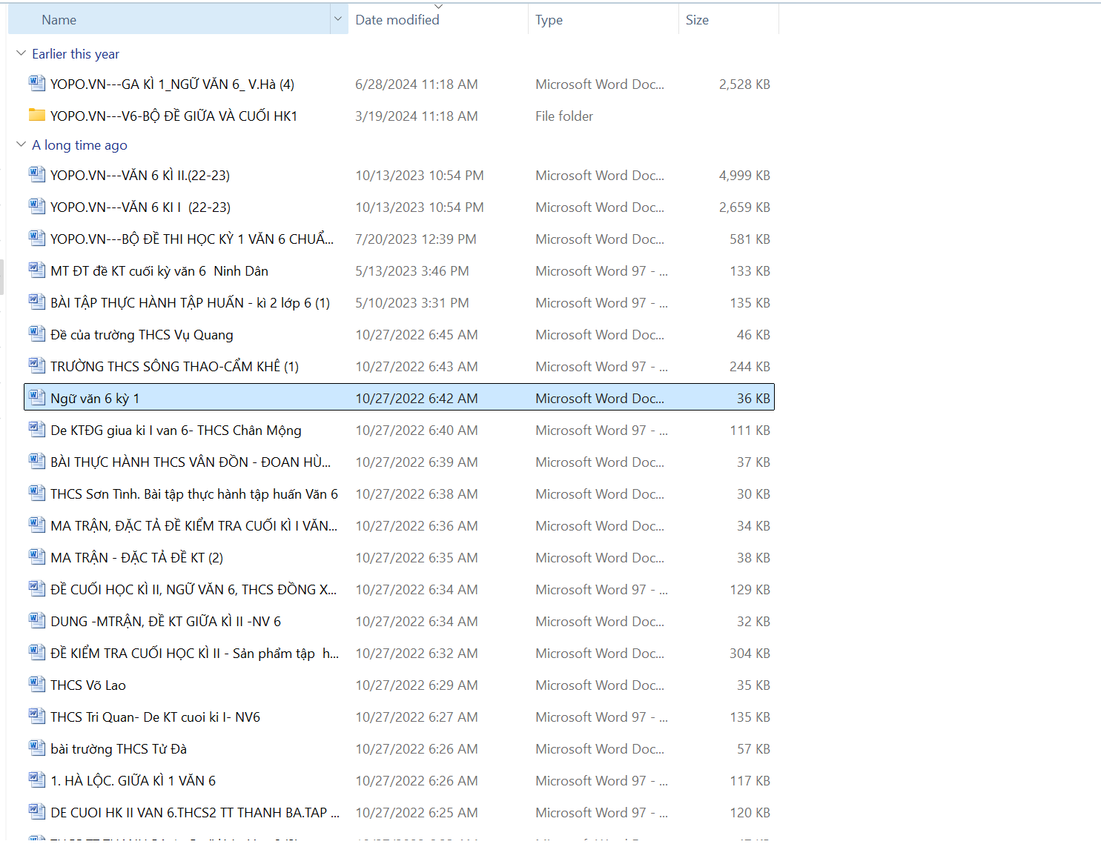The image size is (1101, 844).
Task: Click date '6/28/2024 11:18 AM'
Action: 417,84
